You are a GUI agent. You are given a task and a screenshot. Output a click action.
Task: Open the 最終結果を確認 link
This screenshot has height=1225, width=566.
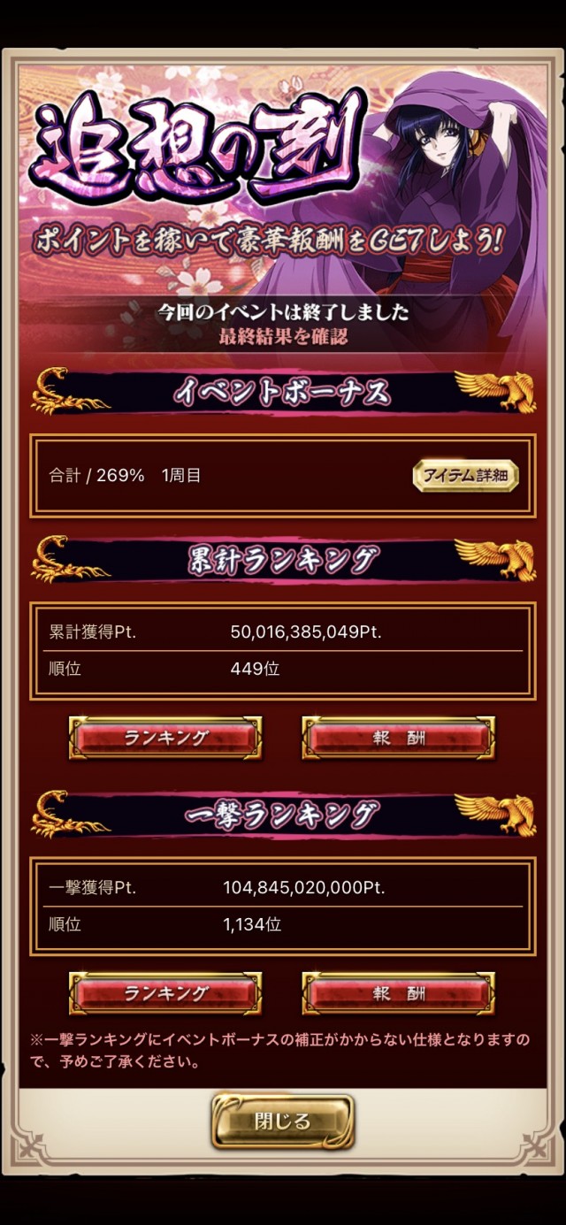point(283,336)
